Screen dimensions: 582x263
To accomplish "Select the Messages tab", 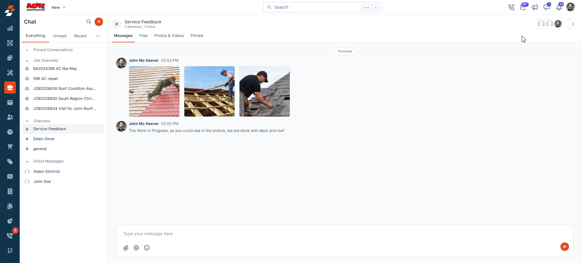I will (x=123, y=36).
